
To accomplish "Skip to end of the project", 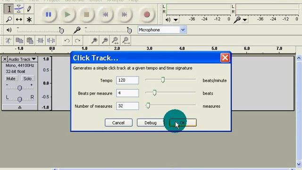I will pos(125,15).
